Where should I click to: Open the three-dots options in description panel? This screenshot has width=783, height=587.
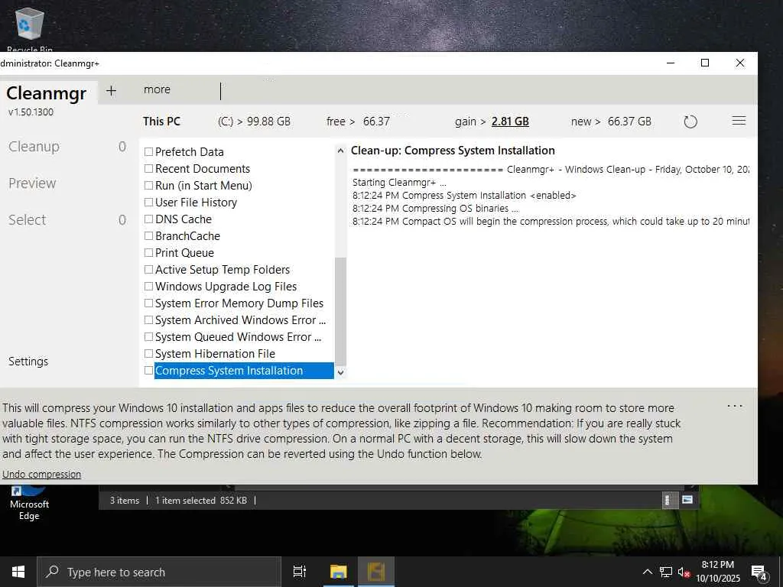[735, 407]
